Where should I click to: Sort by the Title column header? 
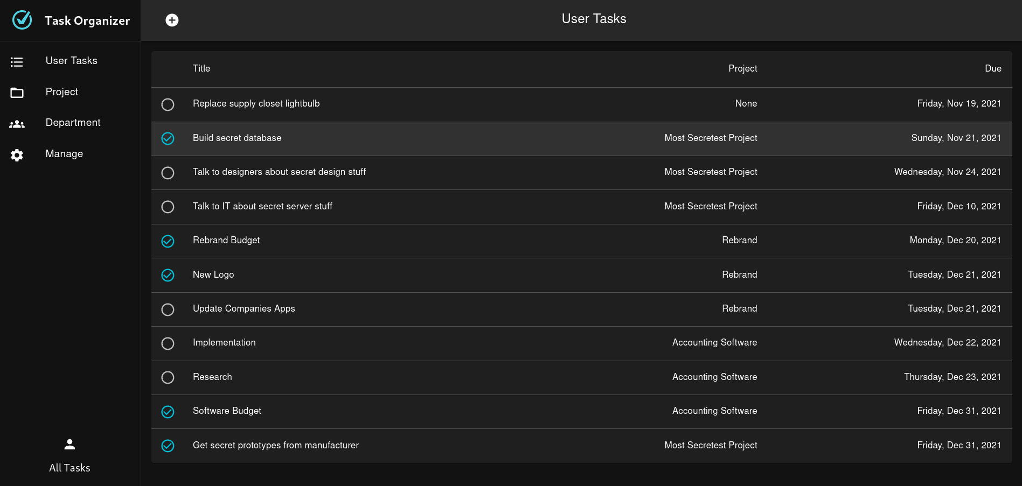coord(201,68)
